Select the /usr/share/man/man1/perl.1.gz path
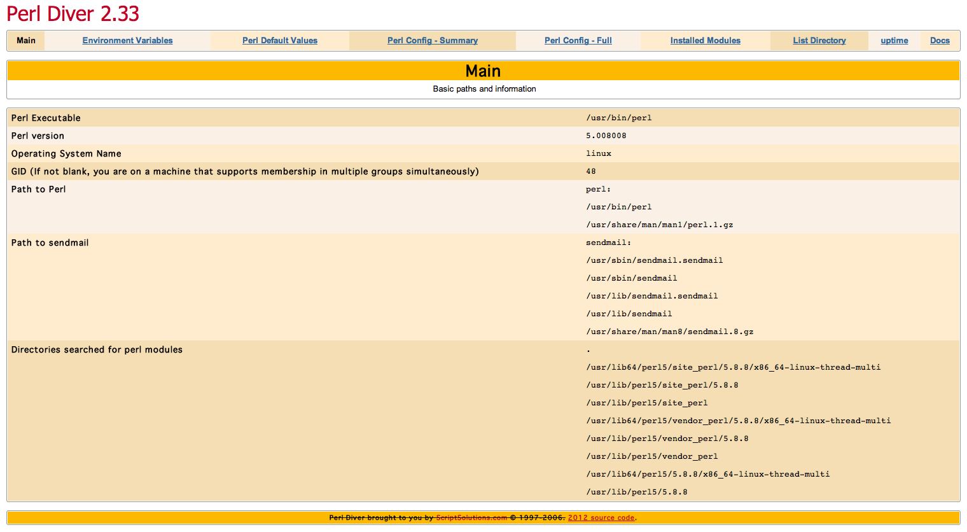The height and width of the screenshot is (532, 967). tap(660, 225)
